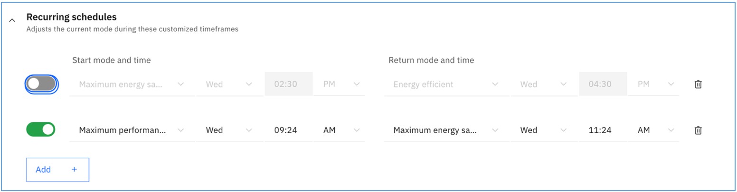
Task: Open the disabled Energy efficient return mode dropdown
Action: (446, 84)
